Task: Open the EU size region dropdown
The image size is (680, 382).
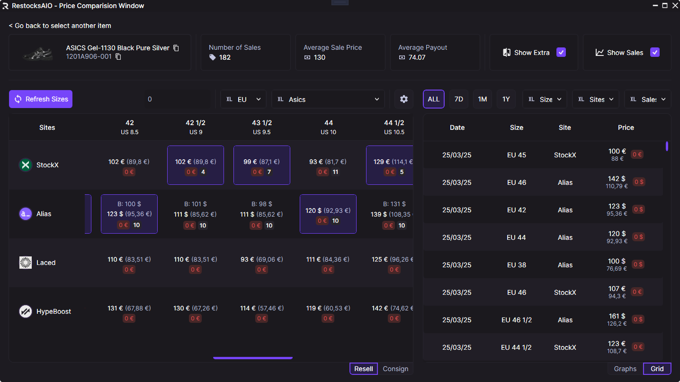Action: (243, 99)
